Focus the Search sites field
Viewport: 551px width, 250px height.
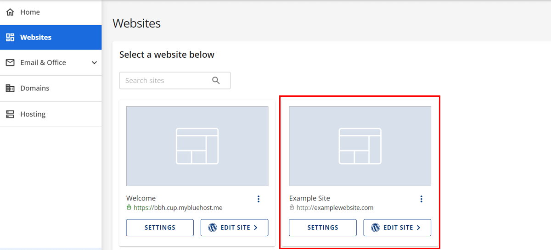[175, 80]
